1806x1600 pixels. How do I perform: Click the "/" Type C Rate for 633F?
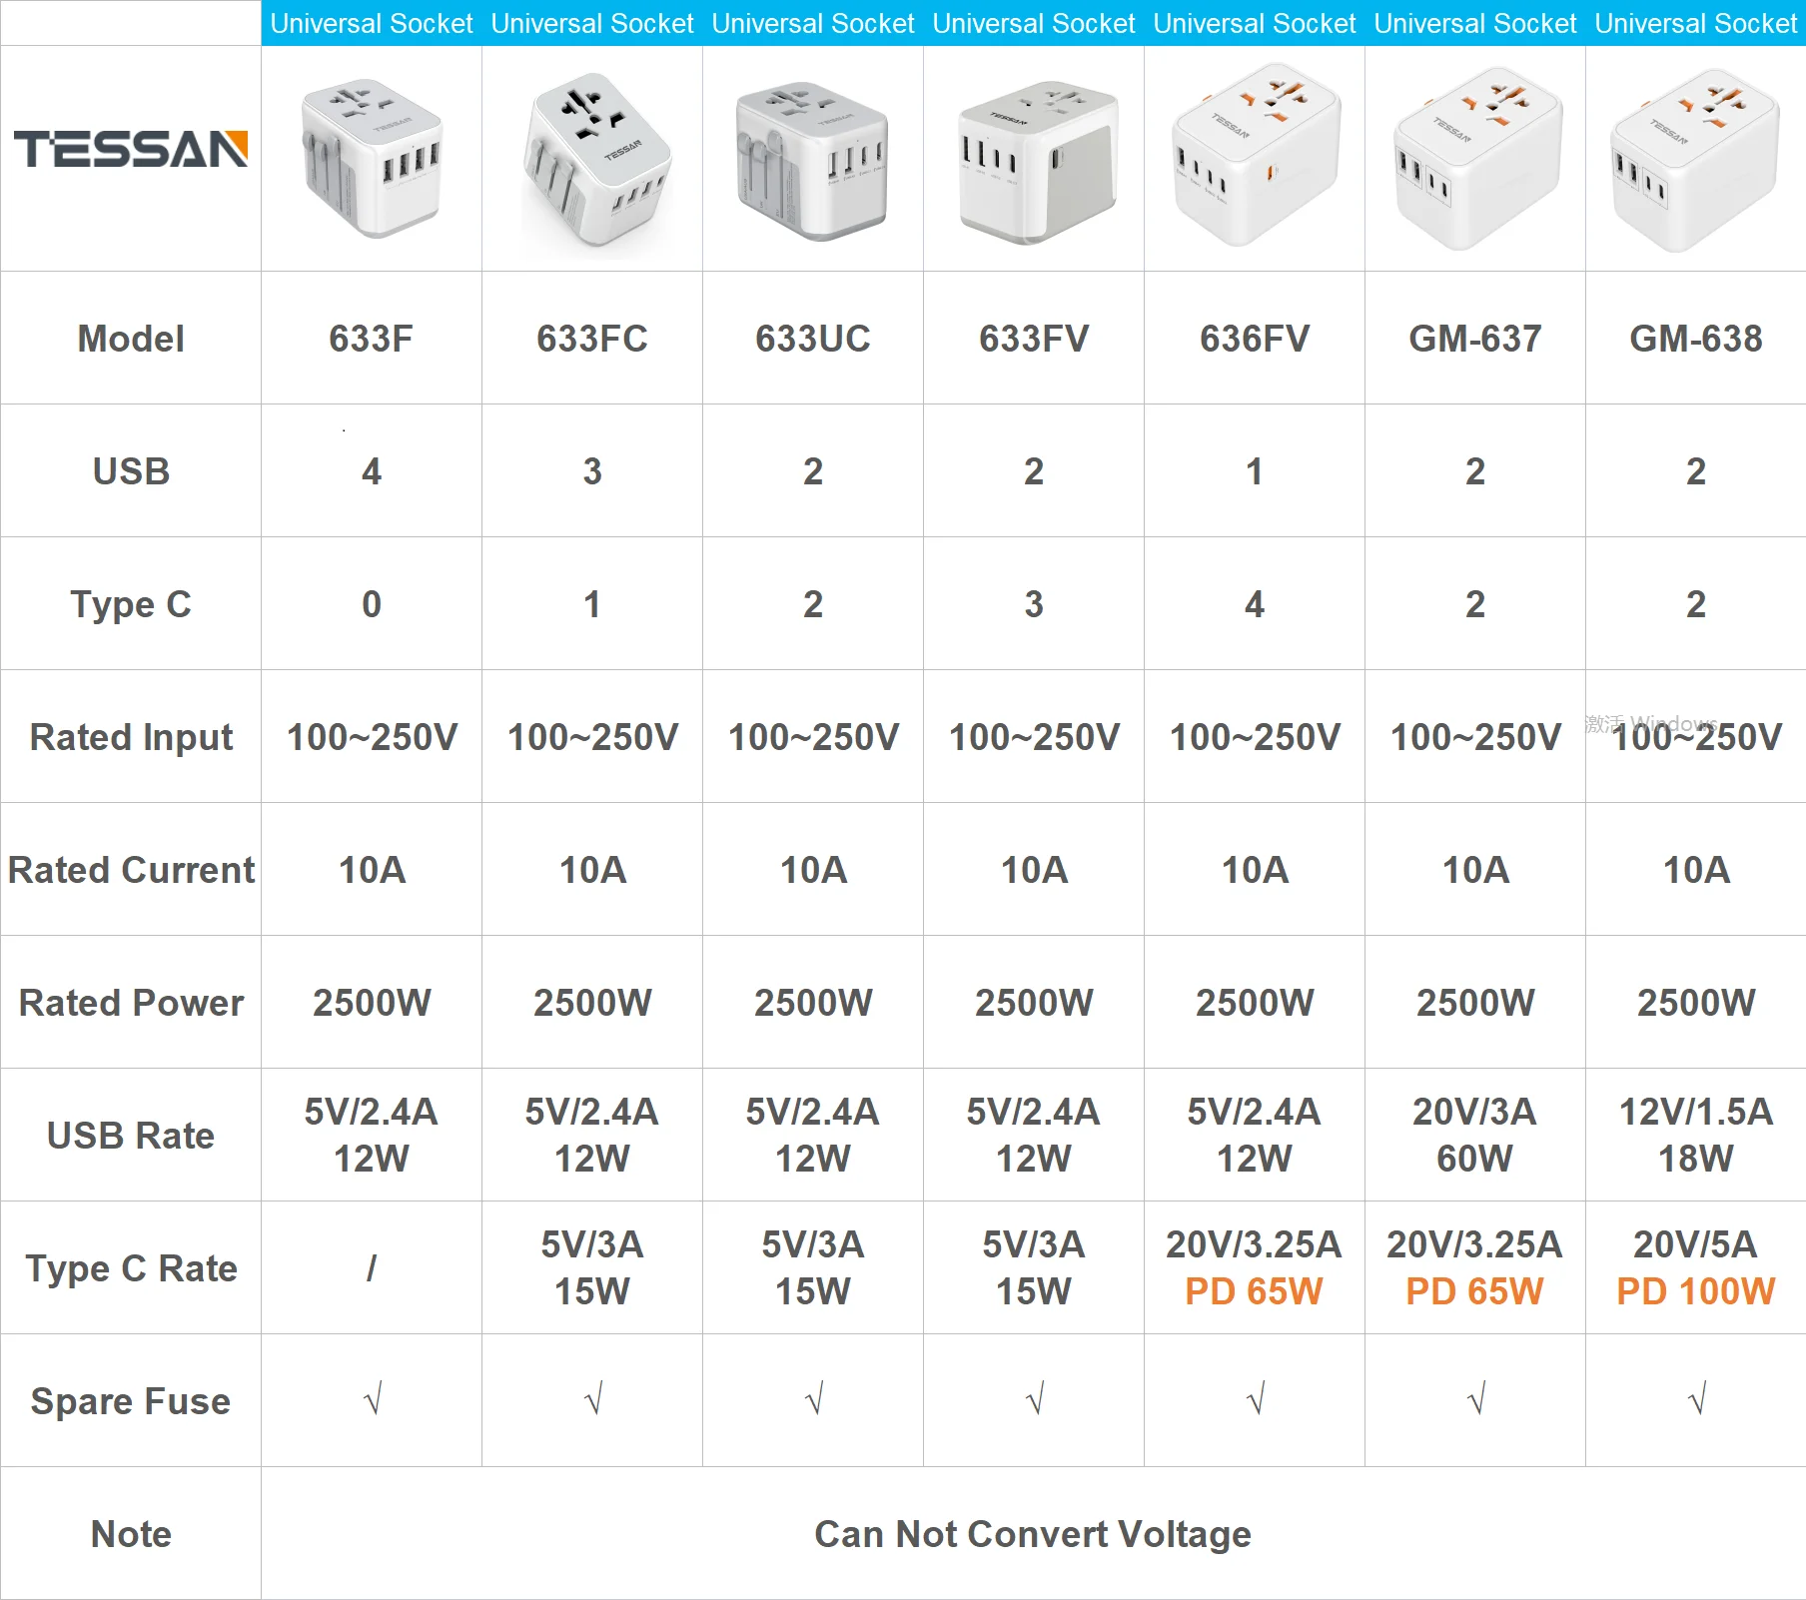tap(372, 1268)
